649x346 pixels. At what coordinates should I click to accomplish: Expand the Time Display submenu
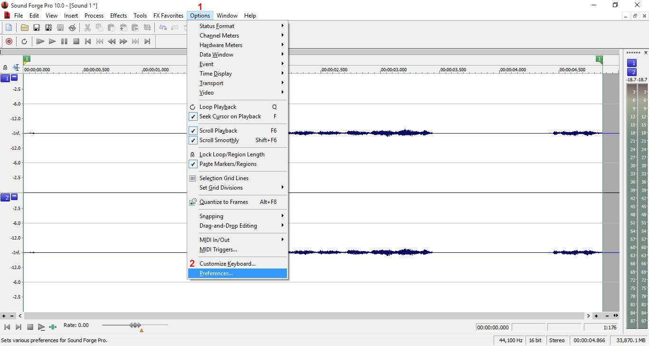[238, 74]
